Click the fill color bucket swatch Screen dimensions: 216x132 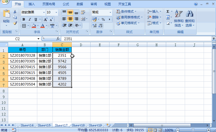pos(34,26)
